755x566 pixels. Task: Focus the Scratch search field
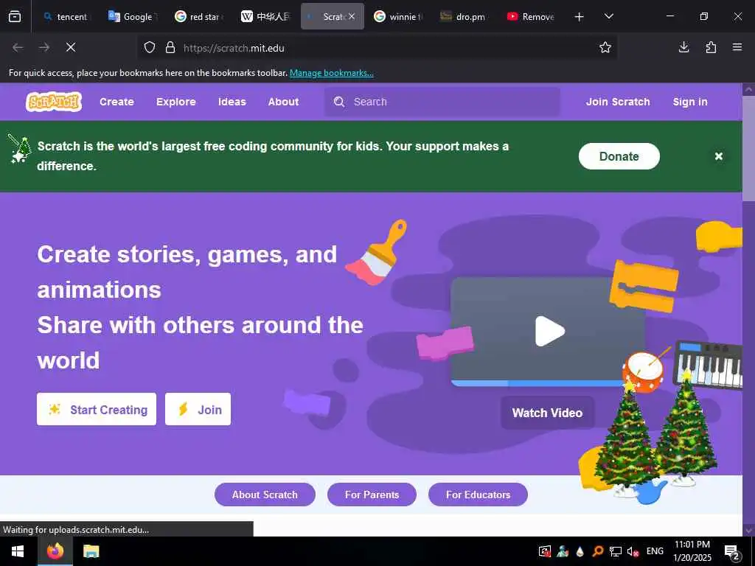(x=442, y=102)
